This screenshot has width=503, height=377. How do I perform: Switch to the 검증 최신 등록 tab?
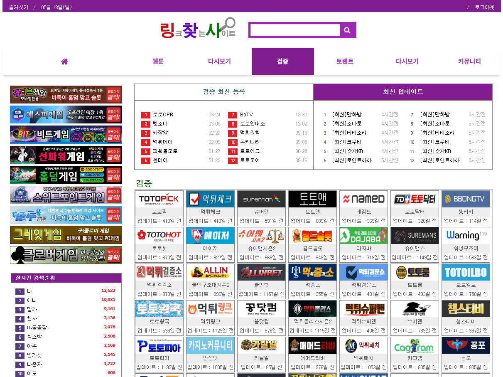224,92
